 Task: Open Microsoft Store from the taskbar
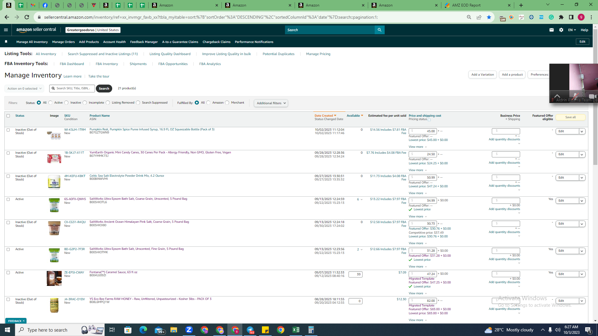[128, 330]
